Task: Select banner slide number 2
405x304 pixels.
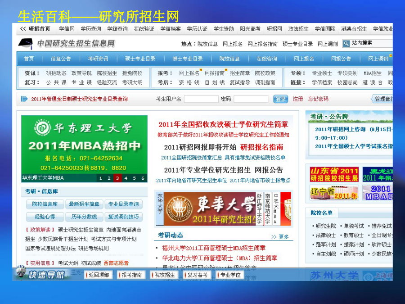Action: 109,178
